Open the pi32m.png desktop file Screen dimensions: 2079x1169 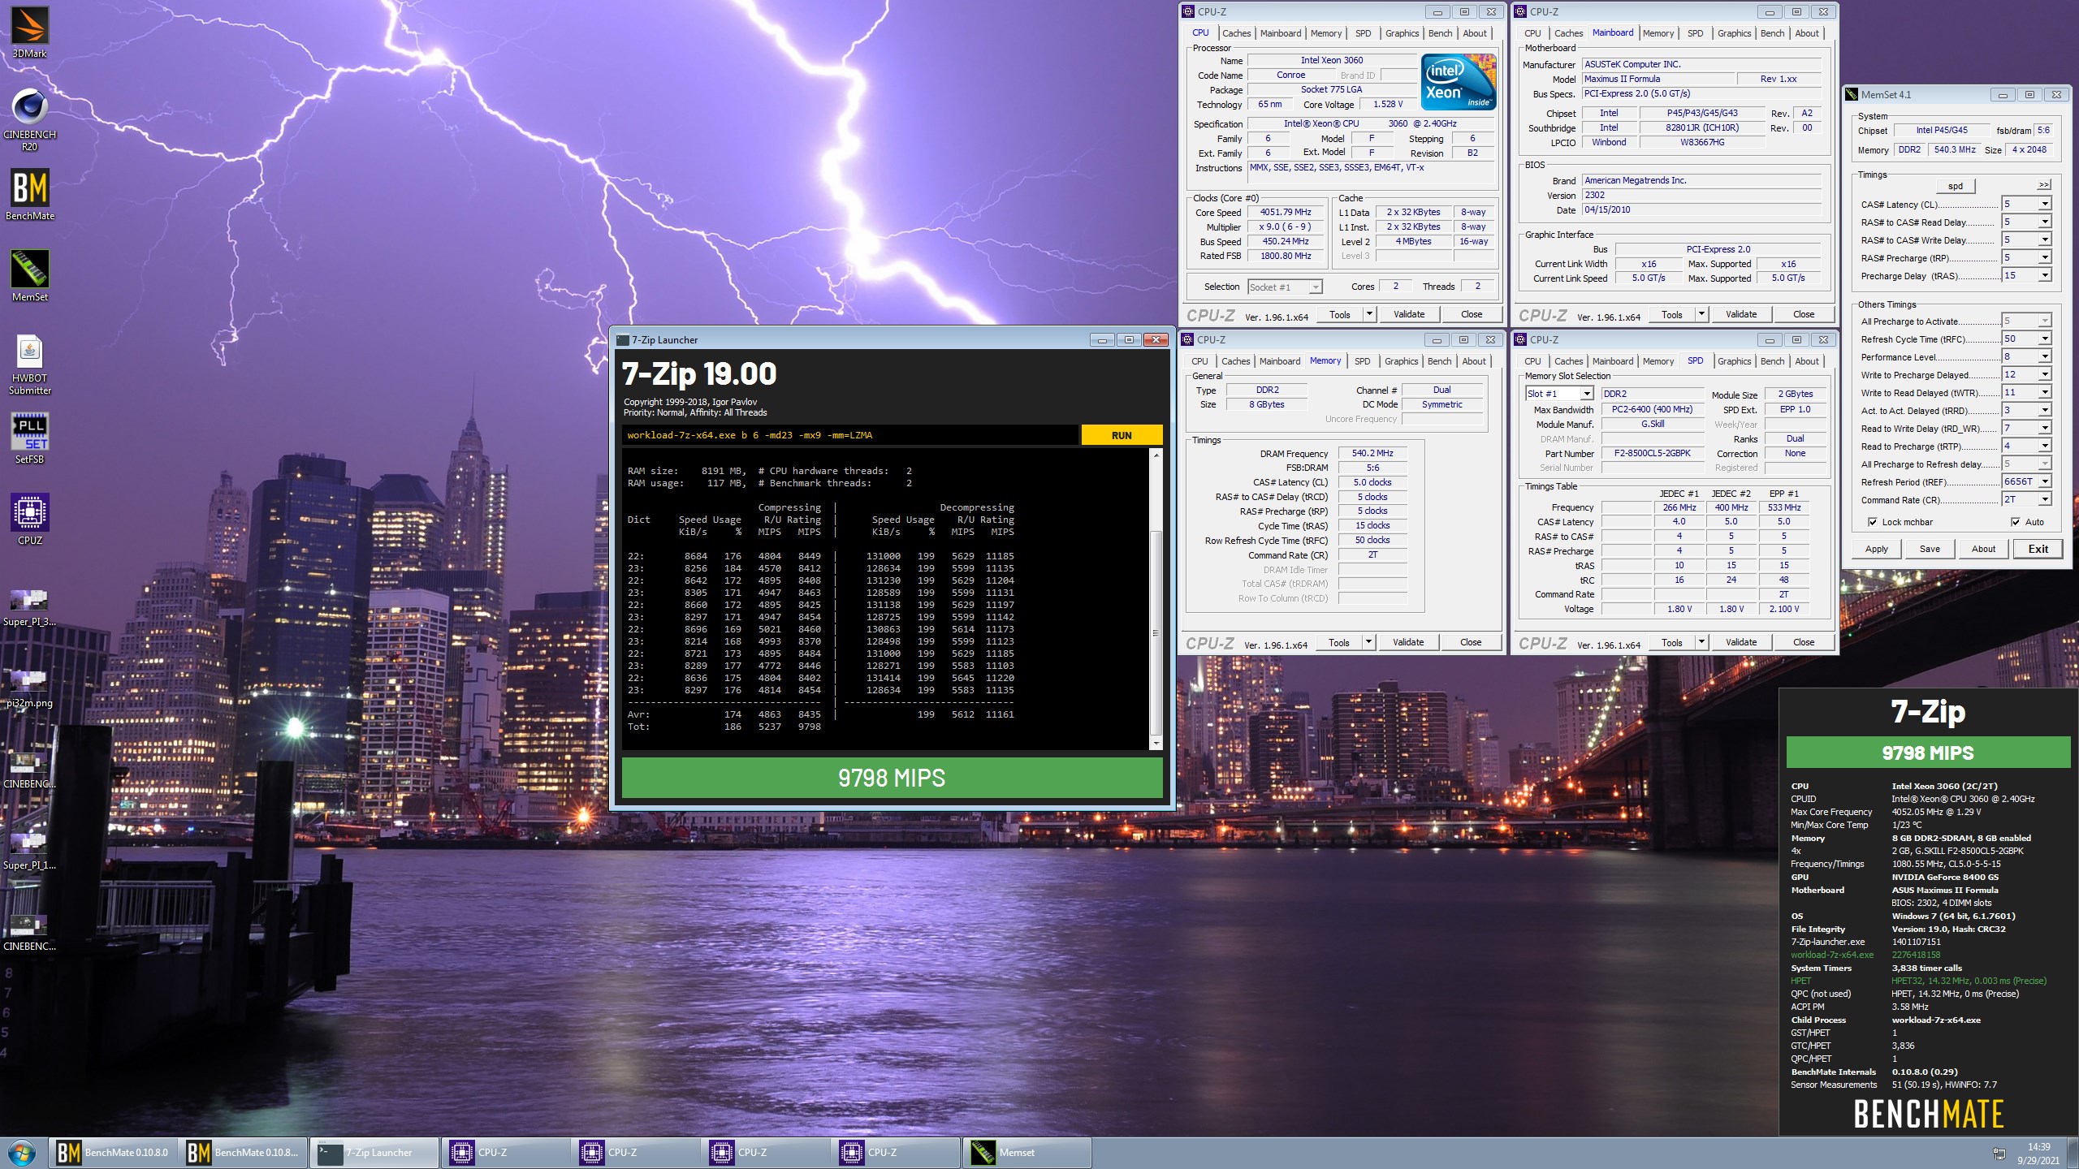30,688
